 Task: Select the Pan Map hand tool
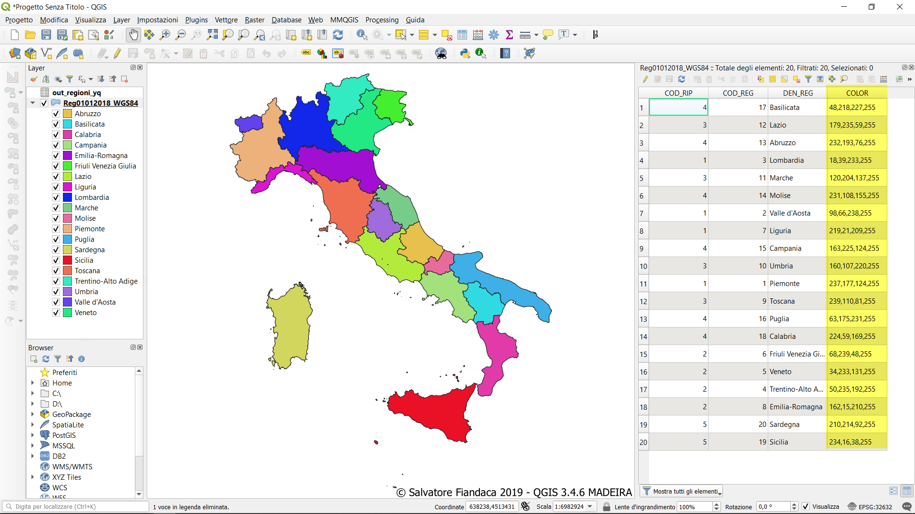(x=133, y=35)
